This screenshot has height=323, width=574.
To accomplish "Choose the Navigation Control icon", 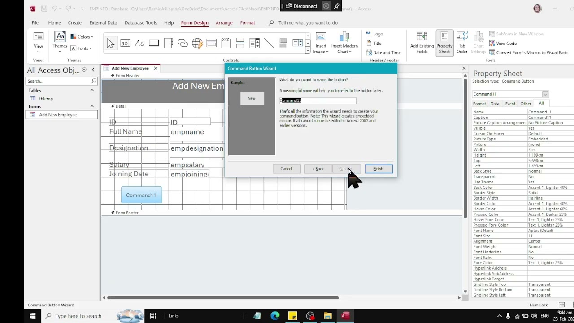I will 211,43.
